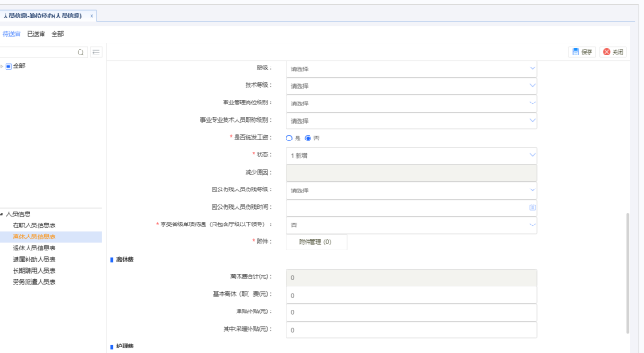Click the 护理费 section heading
The image size is (644, 353).
pyautogui.click(x=125, y=346)
